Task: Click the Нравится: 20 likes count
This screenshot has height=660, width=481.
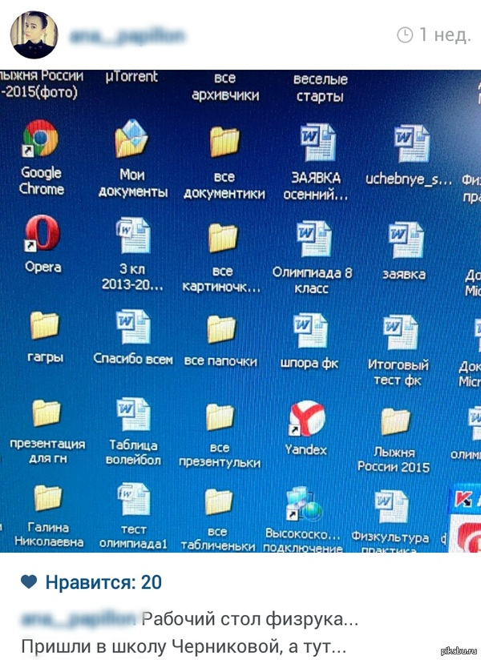Action: pyautogui.click(x=103, y=582)
